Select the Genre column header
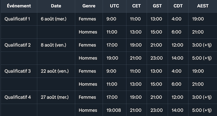Image resolution: width=217 pixels, height=116 pixels. [89, 6]
